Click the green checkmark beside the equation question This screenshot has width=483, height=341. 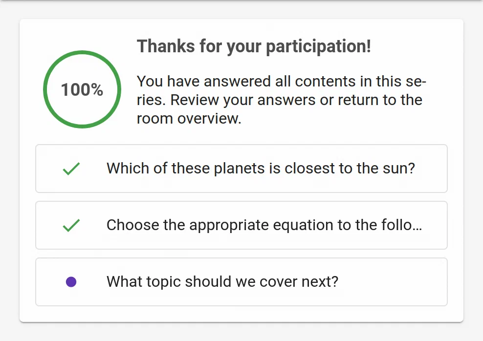(71, 226)
